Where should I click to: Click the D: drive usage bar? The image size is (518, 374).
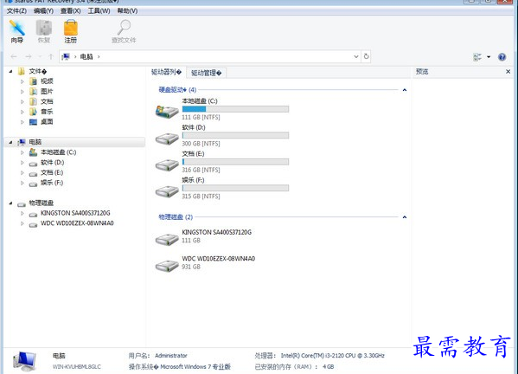(235, 135)
